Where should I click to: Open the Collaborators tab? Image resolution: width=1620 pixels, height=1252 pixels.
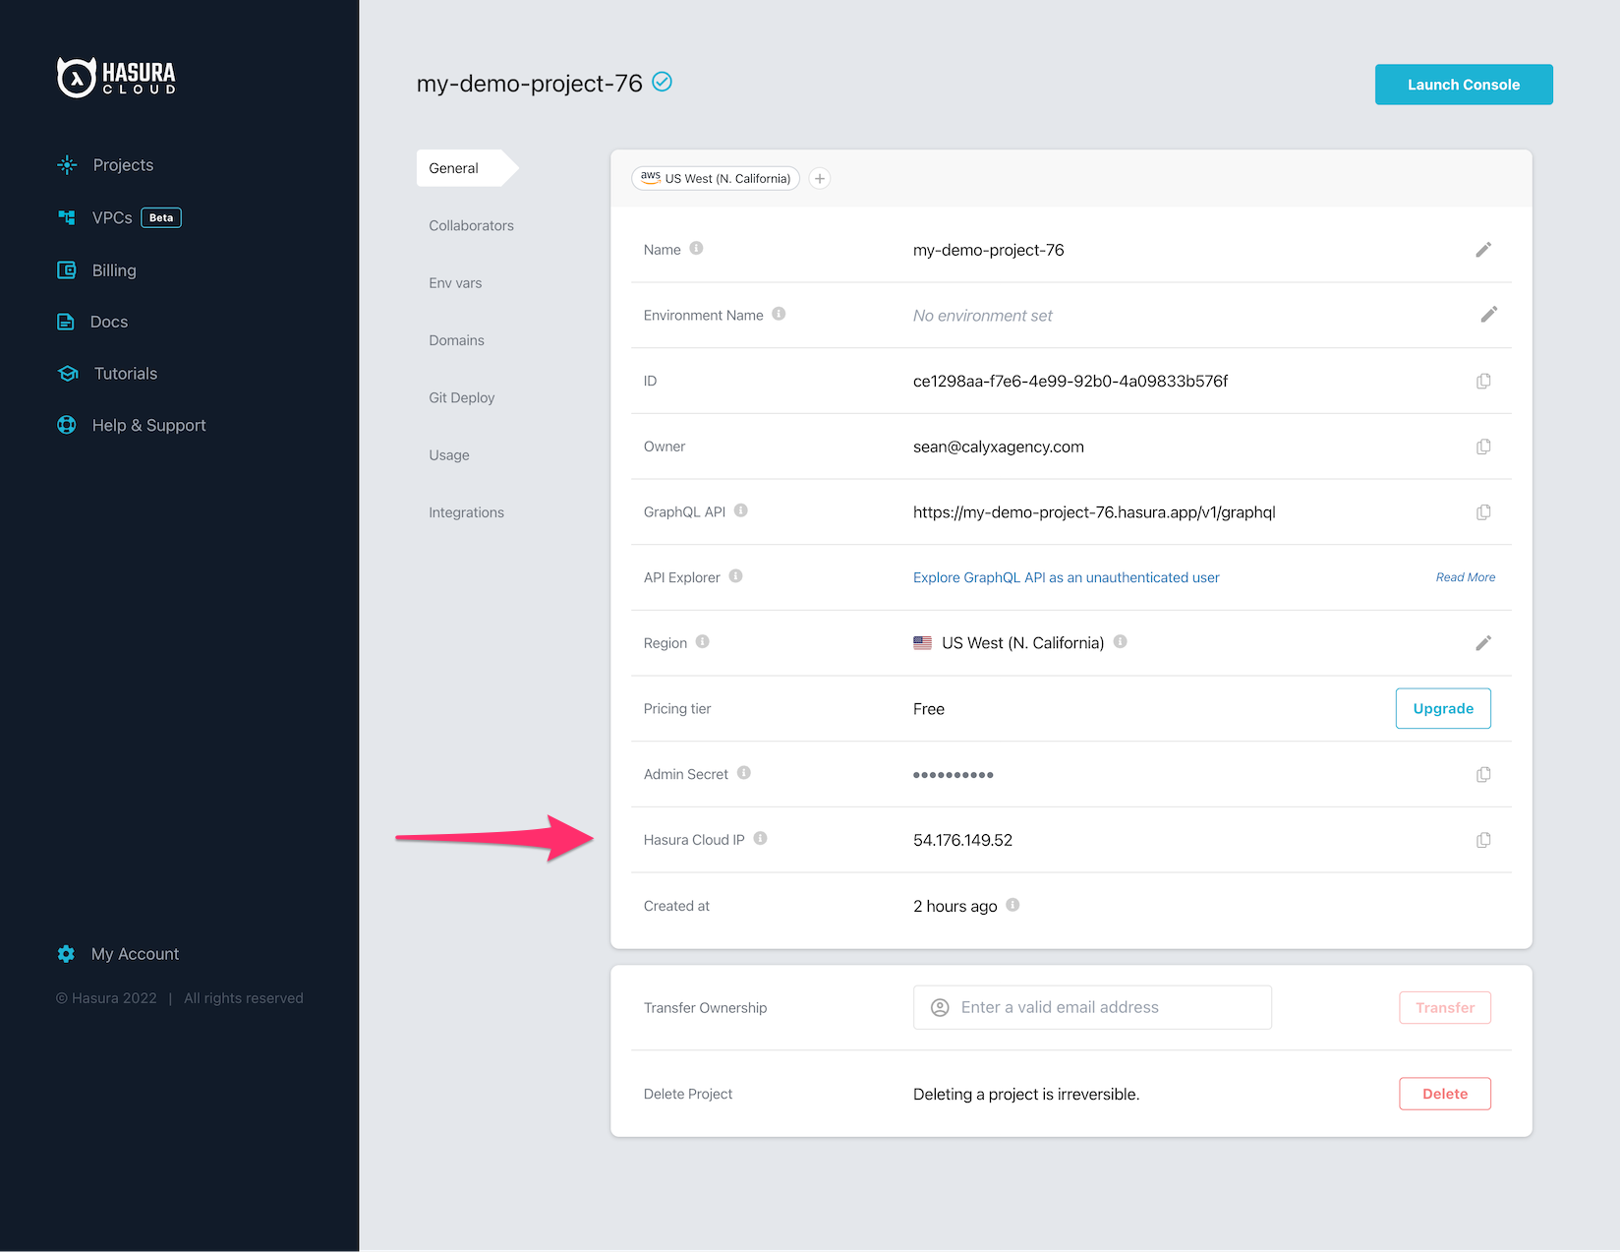tap(471, 226)
